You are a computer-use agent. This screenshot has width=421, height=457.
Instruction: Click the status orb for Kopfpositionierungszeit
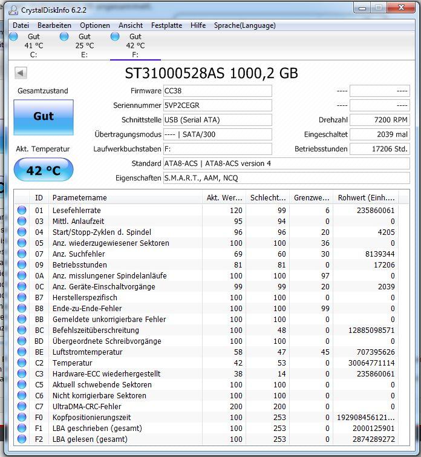(x=22, y=417)
